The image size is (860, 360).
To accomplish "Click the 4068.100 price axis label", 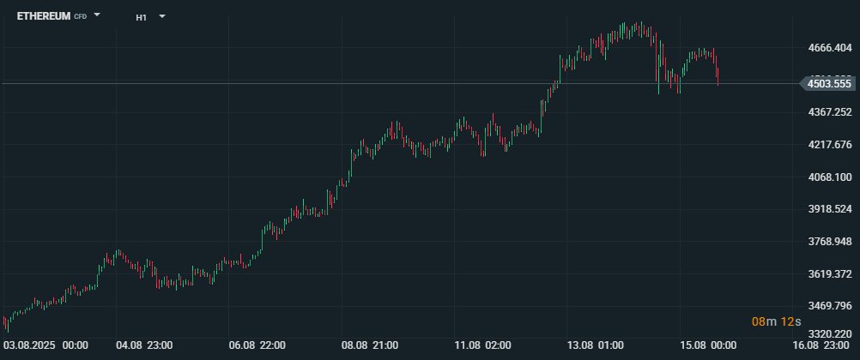I will [829, 177].
